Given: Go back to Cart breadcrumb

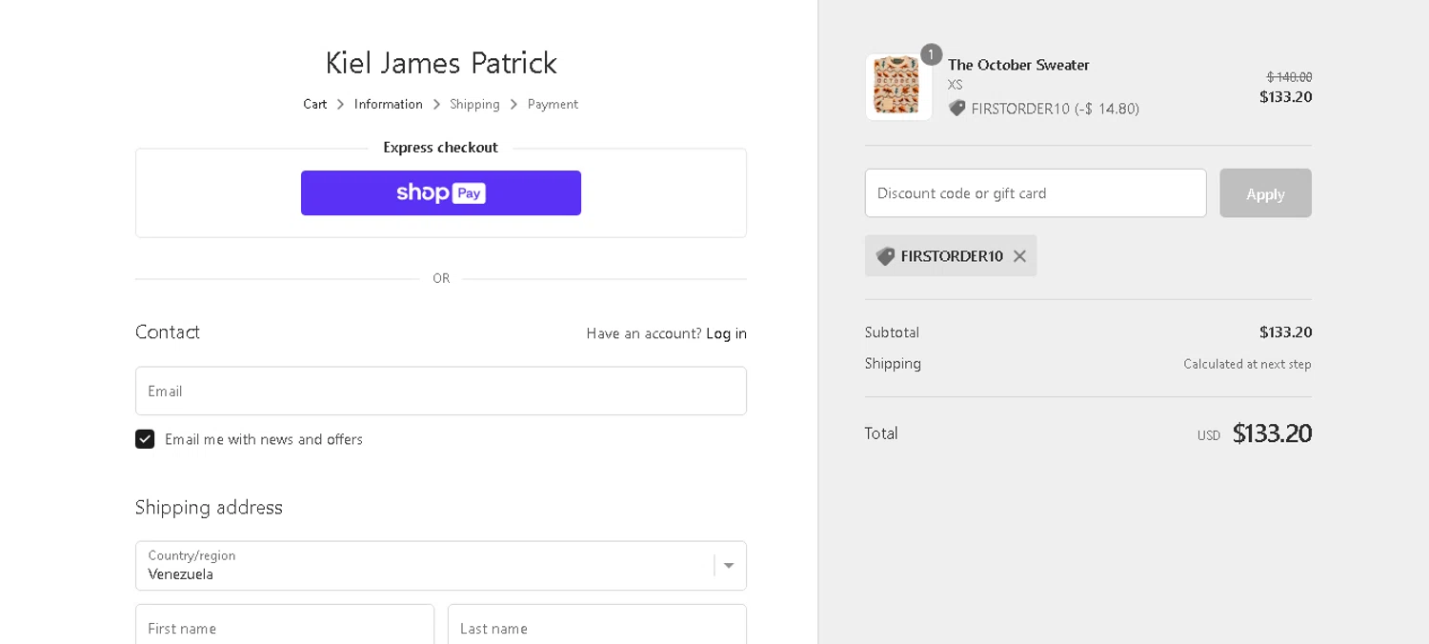Looking at the screenshot, I should pos(315,104).
